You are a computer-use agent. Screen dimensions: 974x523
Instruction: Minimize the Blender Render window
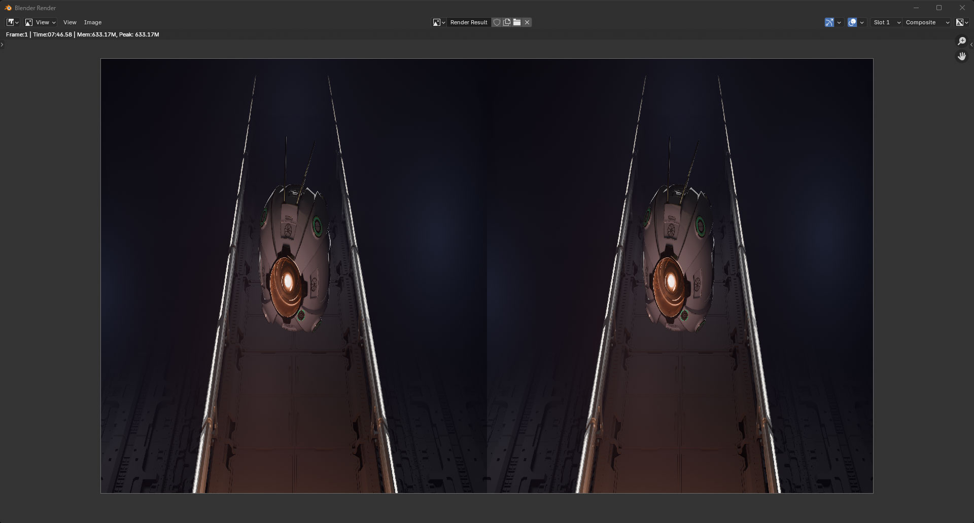916,8
